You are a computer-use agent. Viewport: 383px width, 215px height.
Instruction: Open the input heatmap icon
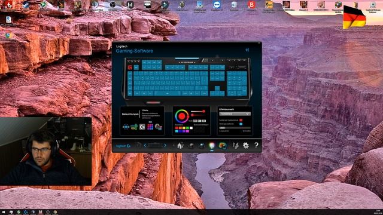(223, 146)
